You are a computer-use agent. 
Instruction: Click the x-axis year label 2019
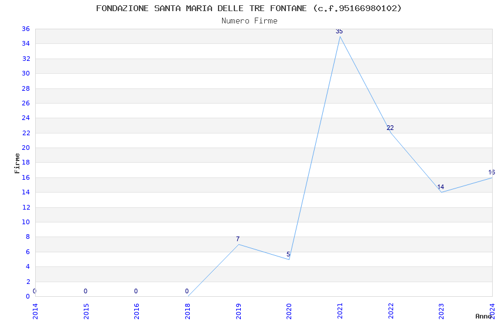coord(238,311)
